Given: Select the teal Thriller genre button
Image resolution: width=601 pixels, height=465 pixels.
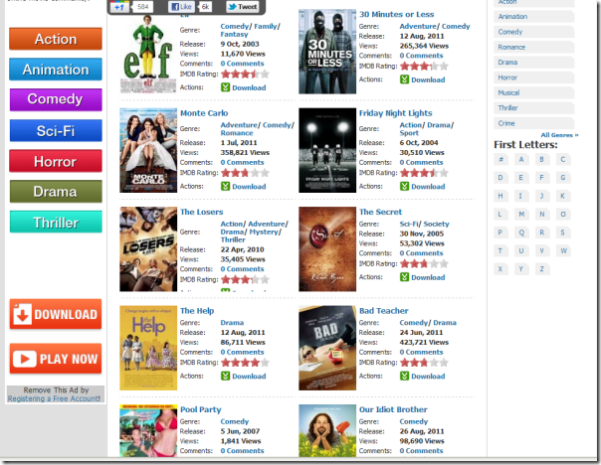Looking at the screenshot, I should [x=56, y=222].
